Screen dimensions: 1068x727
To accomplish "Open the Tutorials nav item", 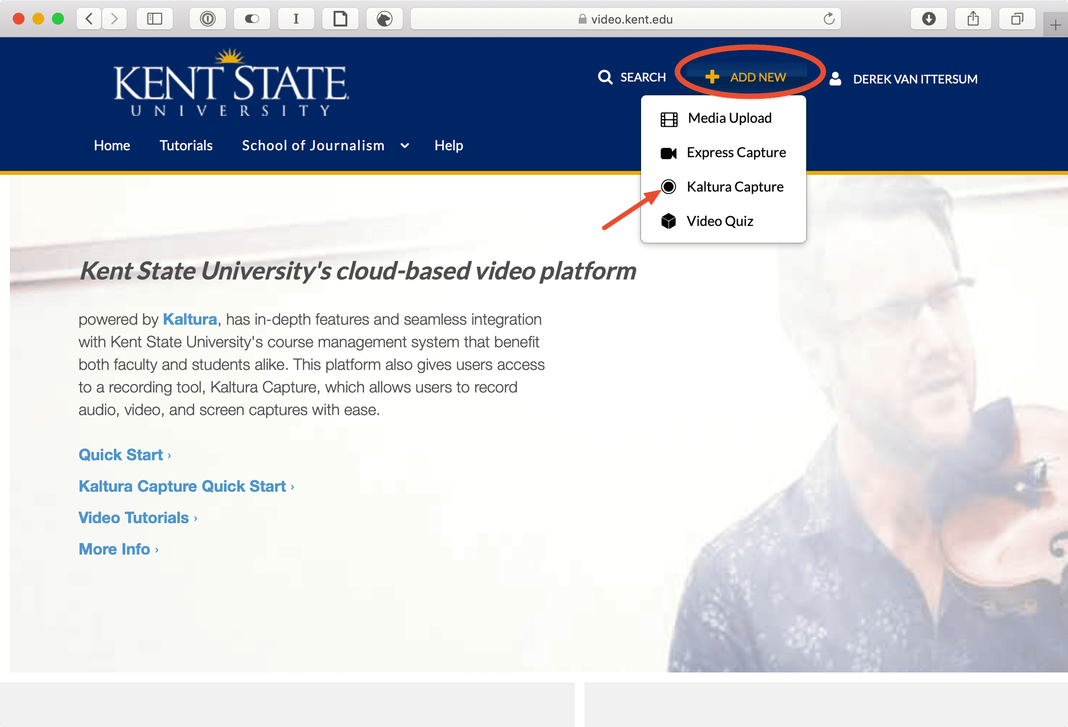I will click(x=186, y=145).
